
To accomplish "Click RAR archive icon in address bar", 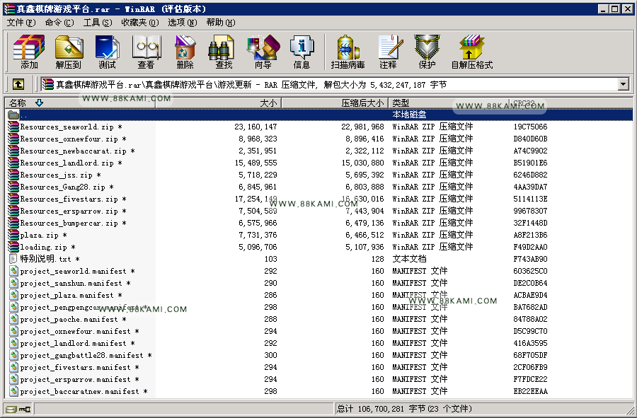I will 47,84.
